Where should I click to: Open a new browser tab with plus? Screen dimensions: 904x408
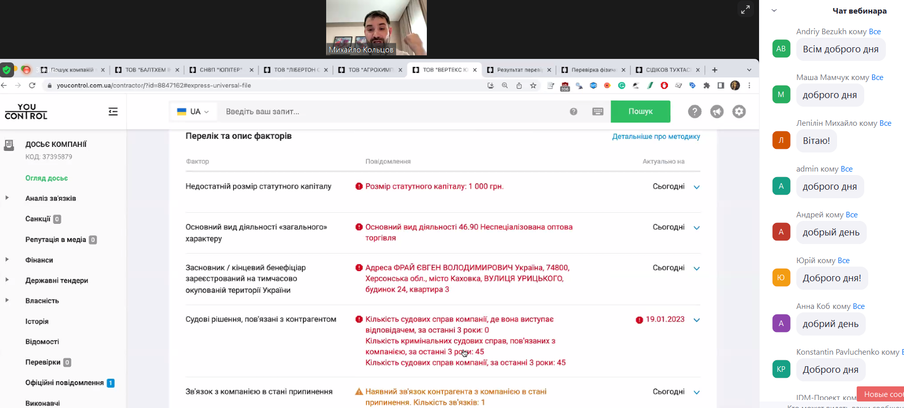pyautogui.click(x=715, y=70)
